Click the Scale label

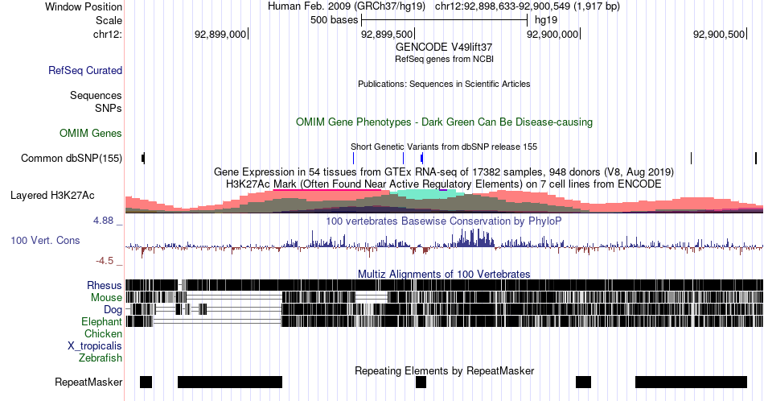[109, 20]
